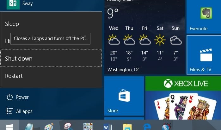
Task: Launch the Snipping Tool scissors taskbar icon
Action: [68, 126]
